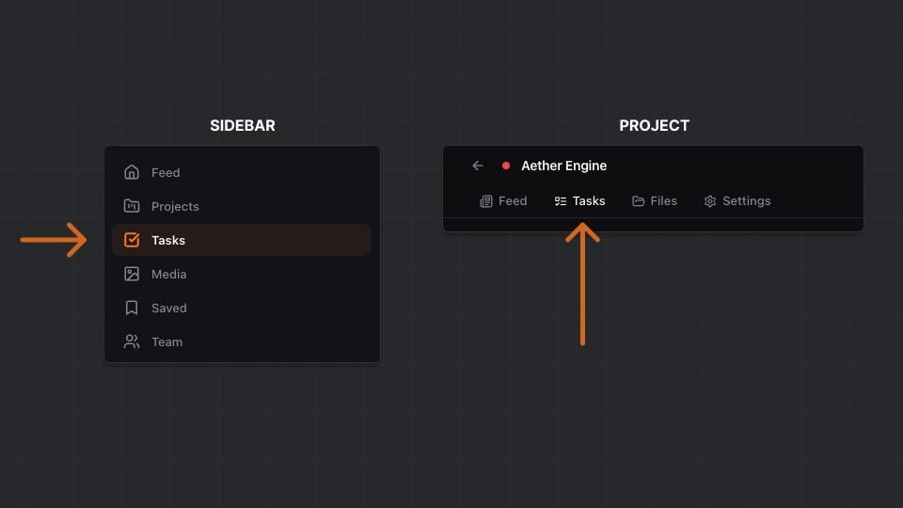The height and width of the screenshot is (508, 903).
Task: Click the image icon beside Media
Action: click(x=132, y=274)
